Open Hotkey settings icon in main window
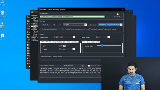The image size is (160, 90). (28, 45)
